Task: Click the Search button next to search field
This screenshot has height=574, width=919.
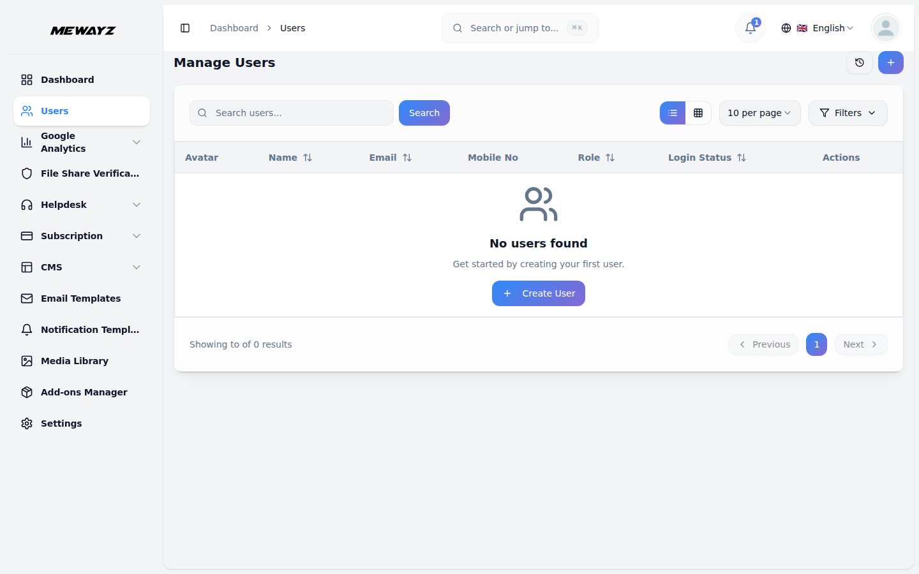Action: [424, 113]
